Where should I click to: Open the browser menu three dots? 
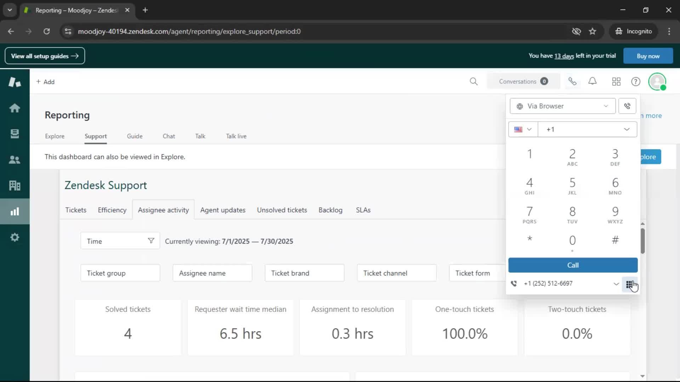point(669,31)
